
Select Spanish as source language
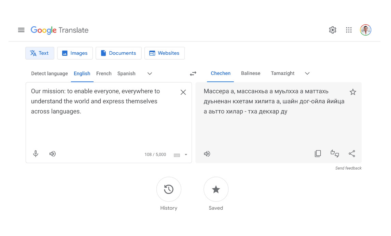pyautogui.click(x=126, y=74)
